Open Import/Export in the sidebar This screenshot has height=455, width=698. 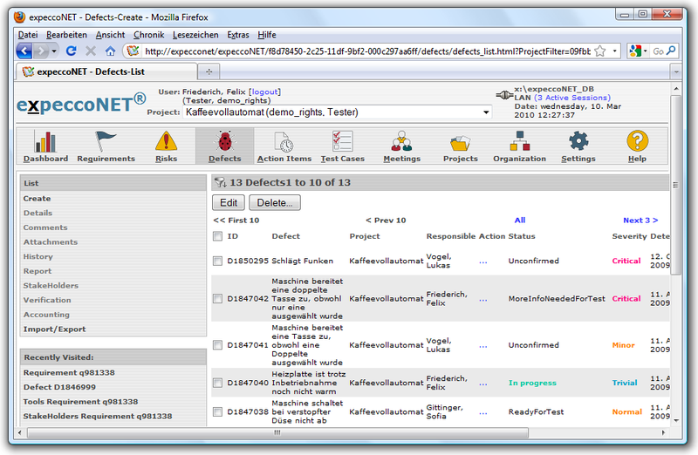point(54,329)
